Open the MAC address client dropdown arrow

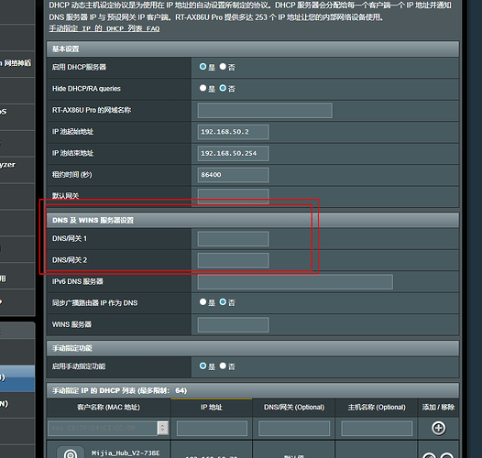tap(163, 428)
